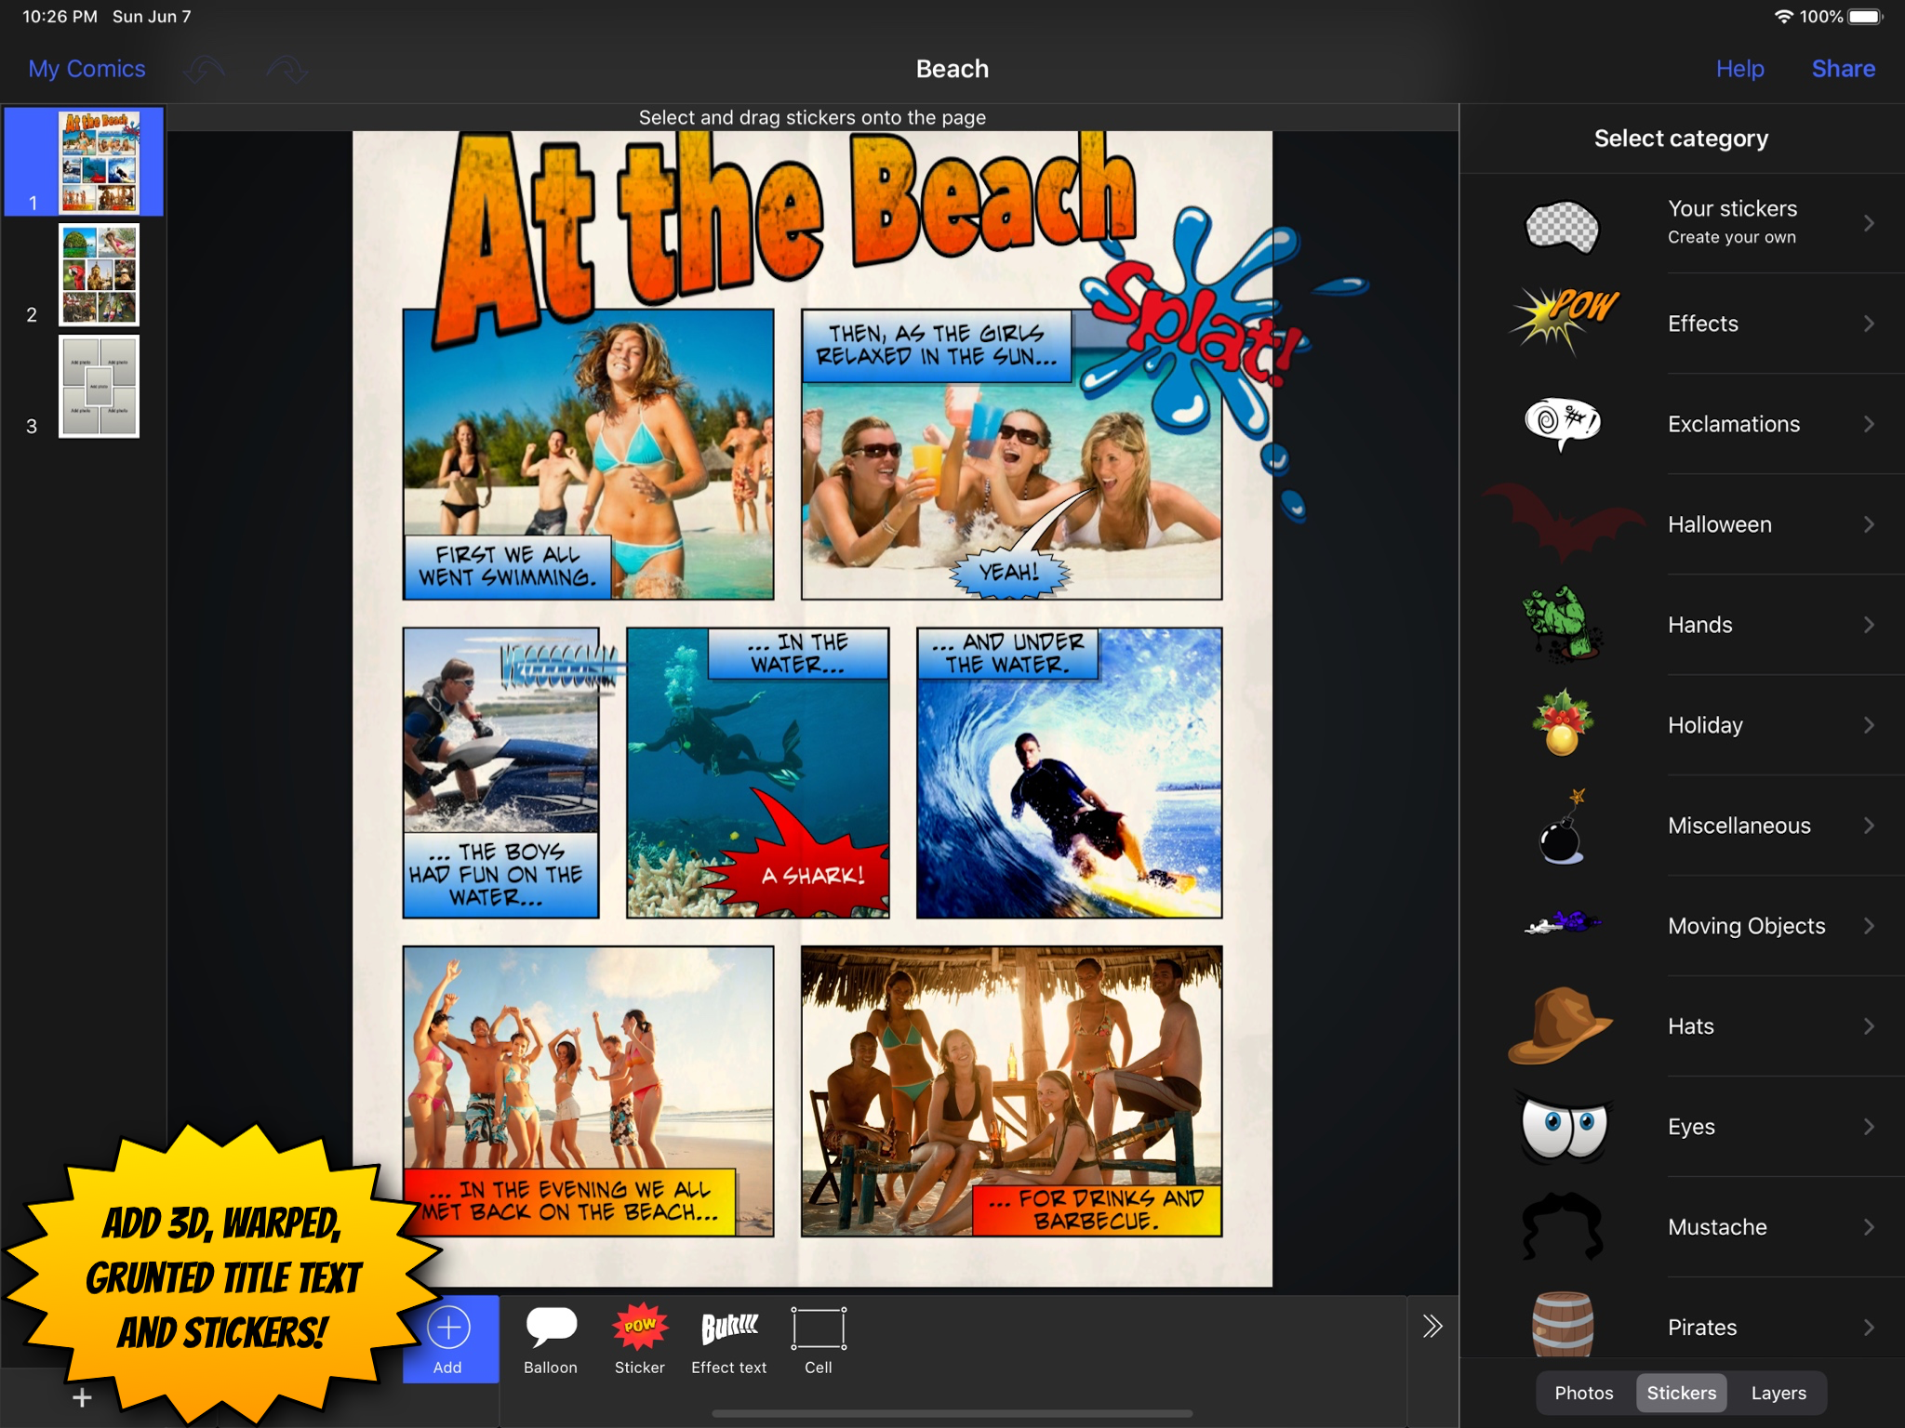
Task: Open the Help link
Action: coord(1739,69)
